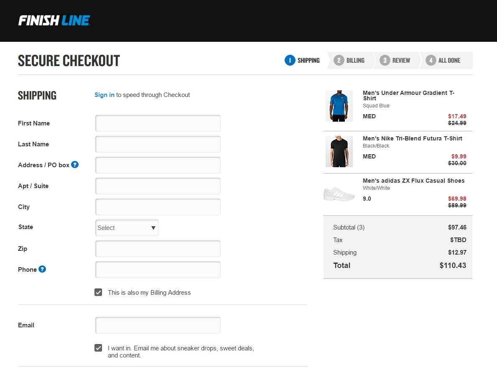497x370 pixels.
Task: Click the Zip input field
Action: click(x=158, y=249)
